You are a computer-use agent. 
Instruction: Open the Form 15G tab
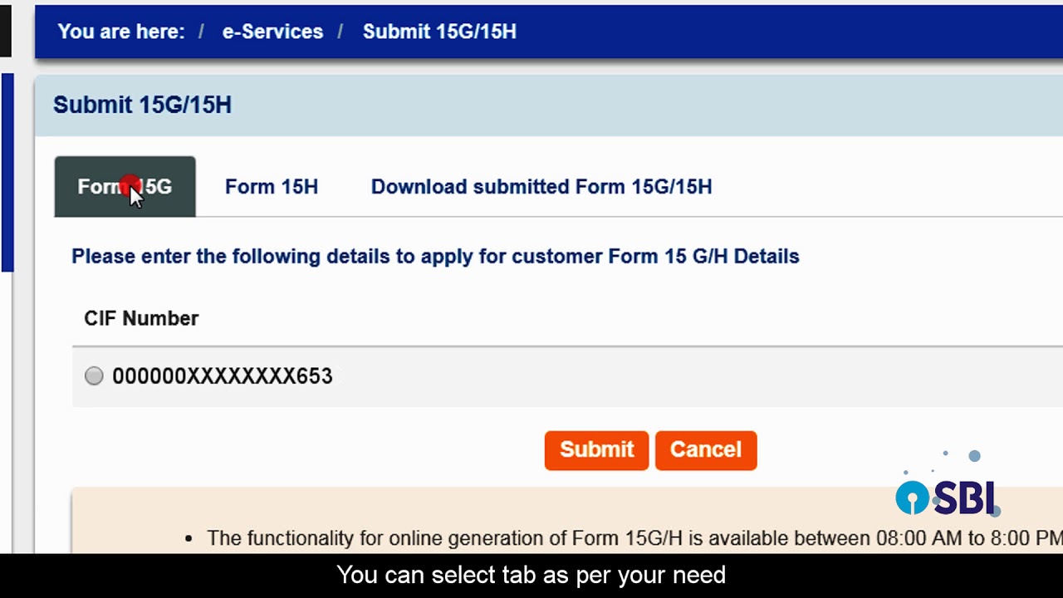(125, 187)
